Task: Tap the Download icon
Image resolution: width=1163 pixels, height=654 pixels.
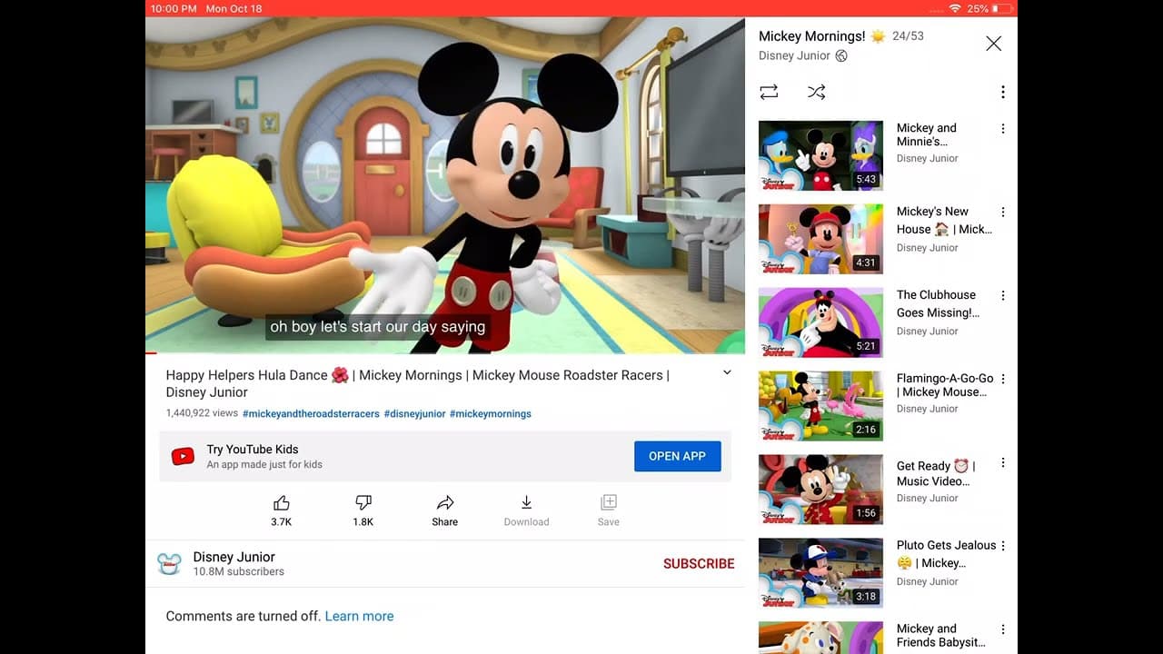Action: (526, 503)
